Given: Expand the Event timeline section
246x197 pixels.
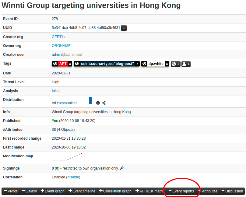Looking at the screenshot, I should click(x=82, y=191).
